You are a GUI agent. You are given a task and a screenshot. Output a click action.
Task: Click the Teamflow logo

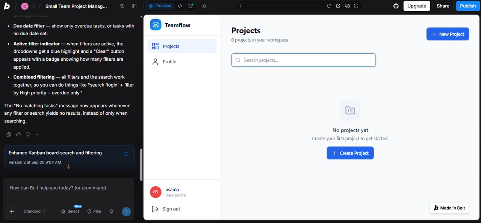[x=156, y=25]
